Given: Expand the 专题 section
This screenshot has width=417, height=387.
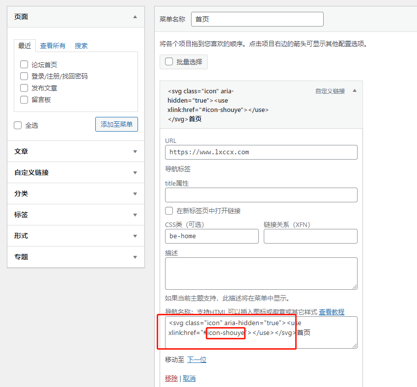Looking at the screenshot, I should tap(135, 257).
